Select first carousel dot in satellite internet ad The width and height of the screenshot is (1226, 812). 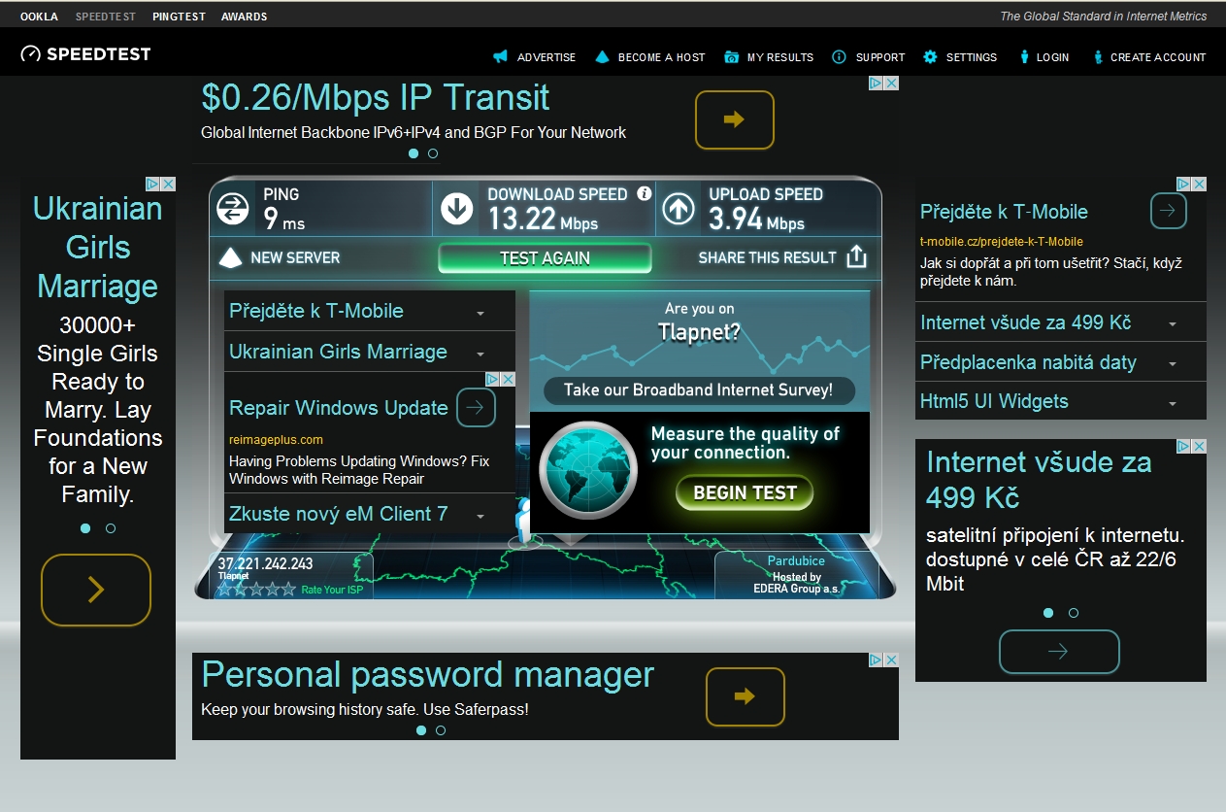coord(1048,613)
